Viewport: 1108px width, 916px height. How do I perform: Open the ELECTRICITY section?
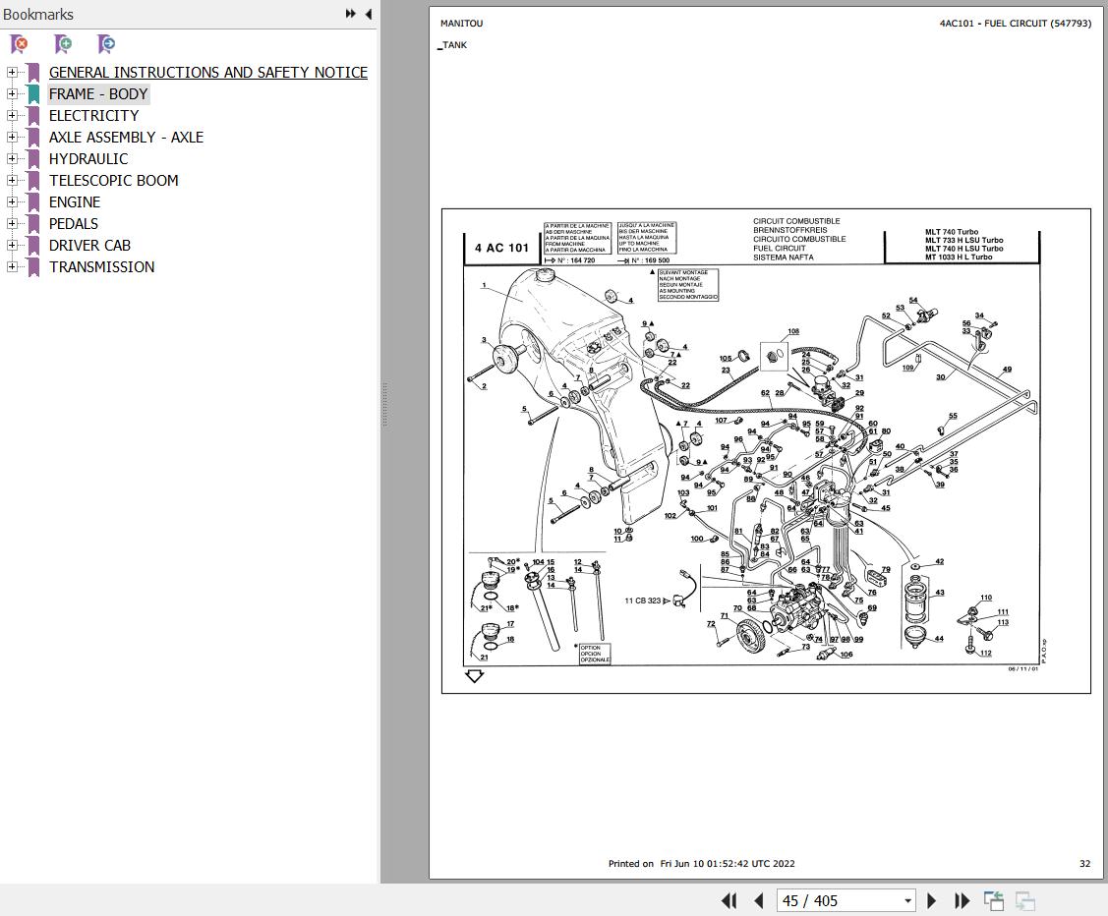click(x=93, y=115)
